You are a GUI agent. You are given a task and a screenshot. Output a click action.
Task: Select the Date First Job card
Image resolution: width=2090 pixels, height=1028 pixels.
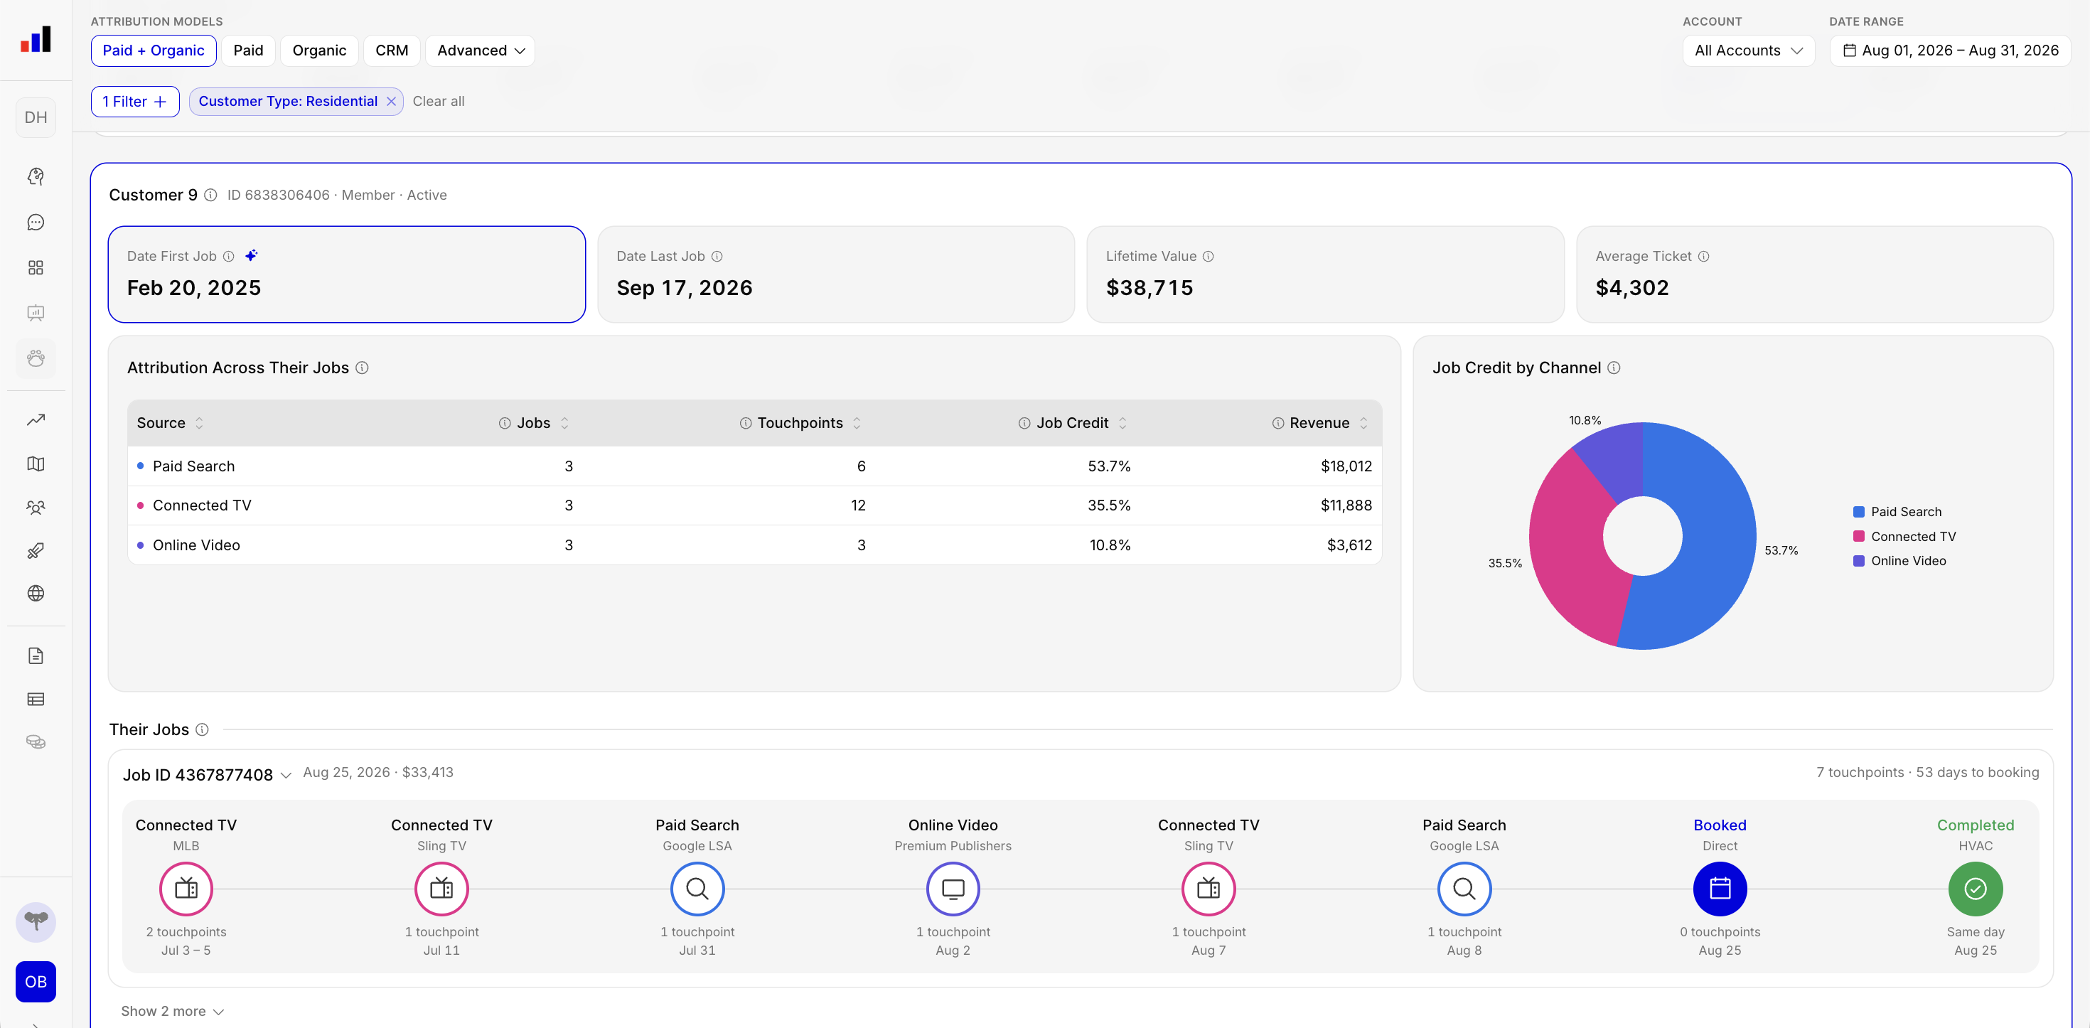point(346,274)
